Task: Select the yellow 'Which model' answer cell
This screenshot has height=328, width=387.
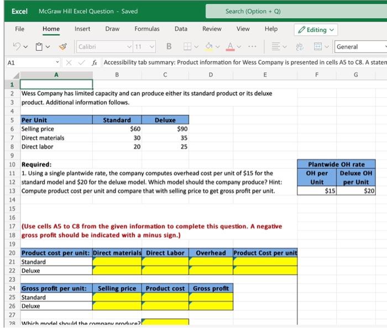Action: (x=165, y=322)
